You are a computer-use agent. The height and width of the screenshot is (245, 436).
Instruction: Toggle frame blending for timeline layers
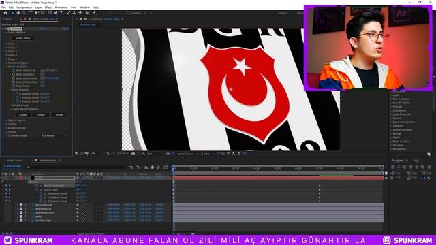[152, 167]
